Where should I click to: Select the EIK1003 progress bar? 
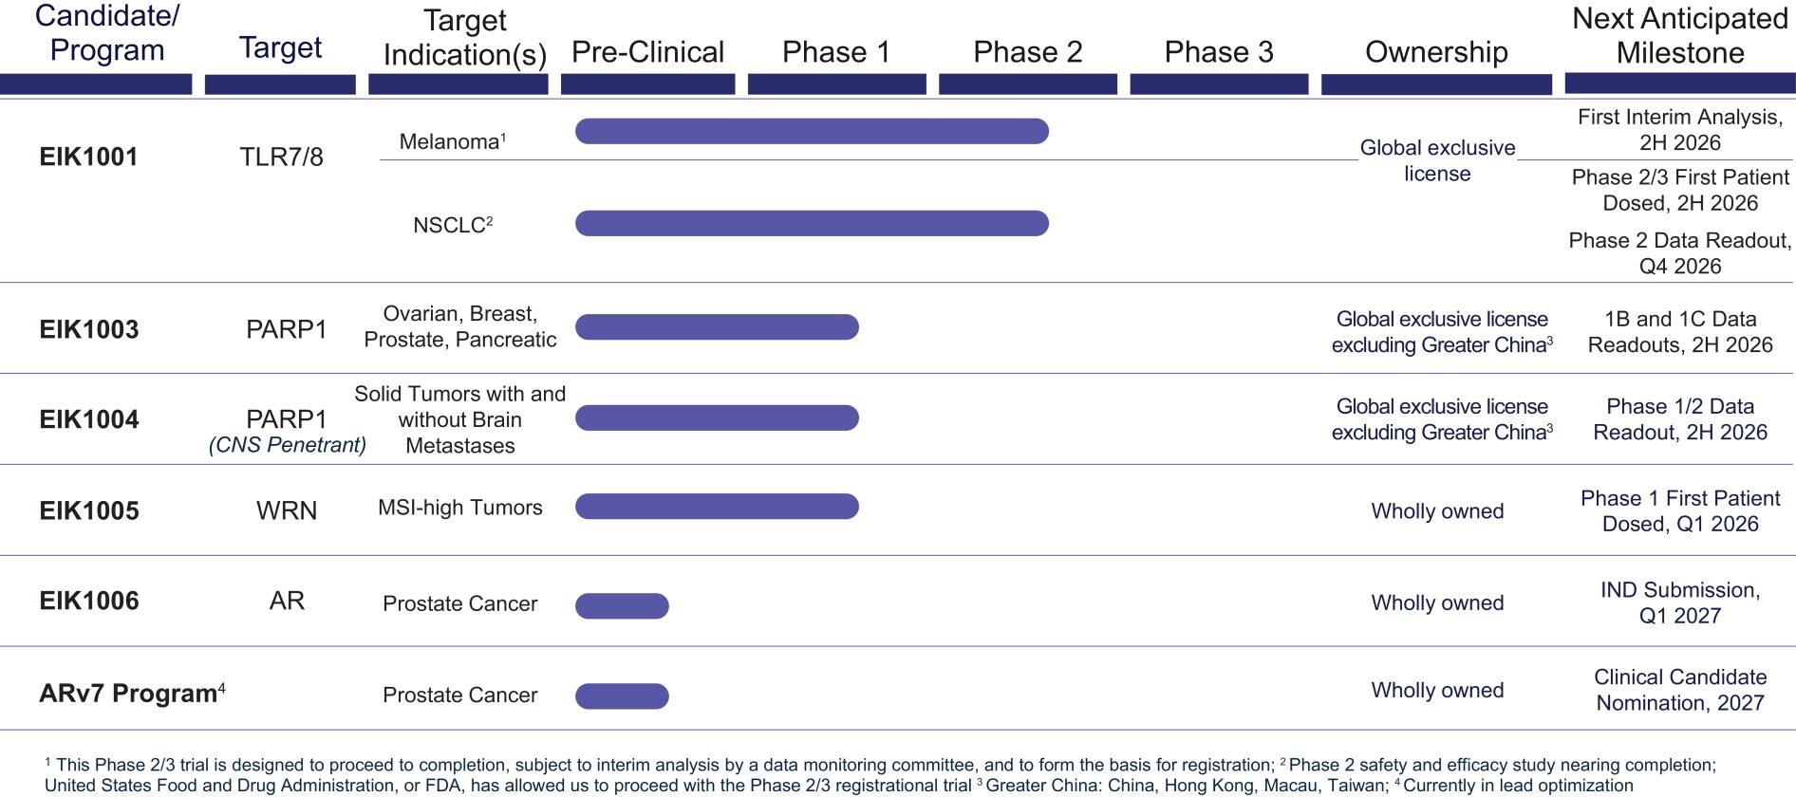click(717, 327)
